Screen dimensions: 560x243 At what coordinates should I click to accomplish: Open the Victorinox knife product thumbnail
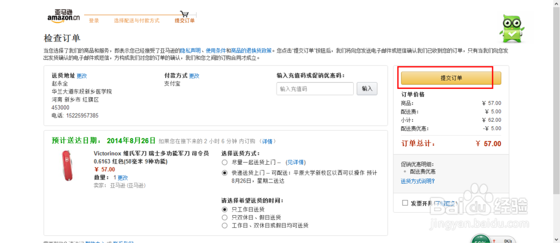coord(68,165)
